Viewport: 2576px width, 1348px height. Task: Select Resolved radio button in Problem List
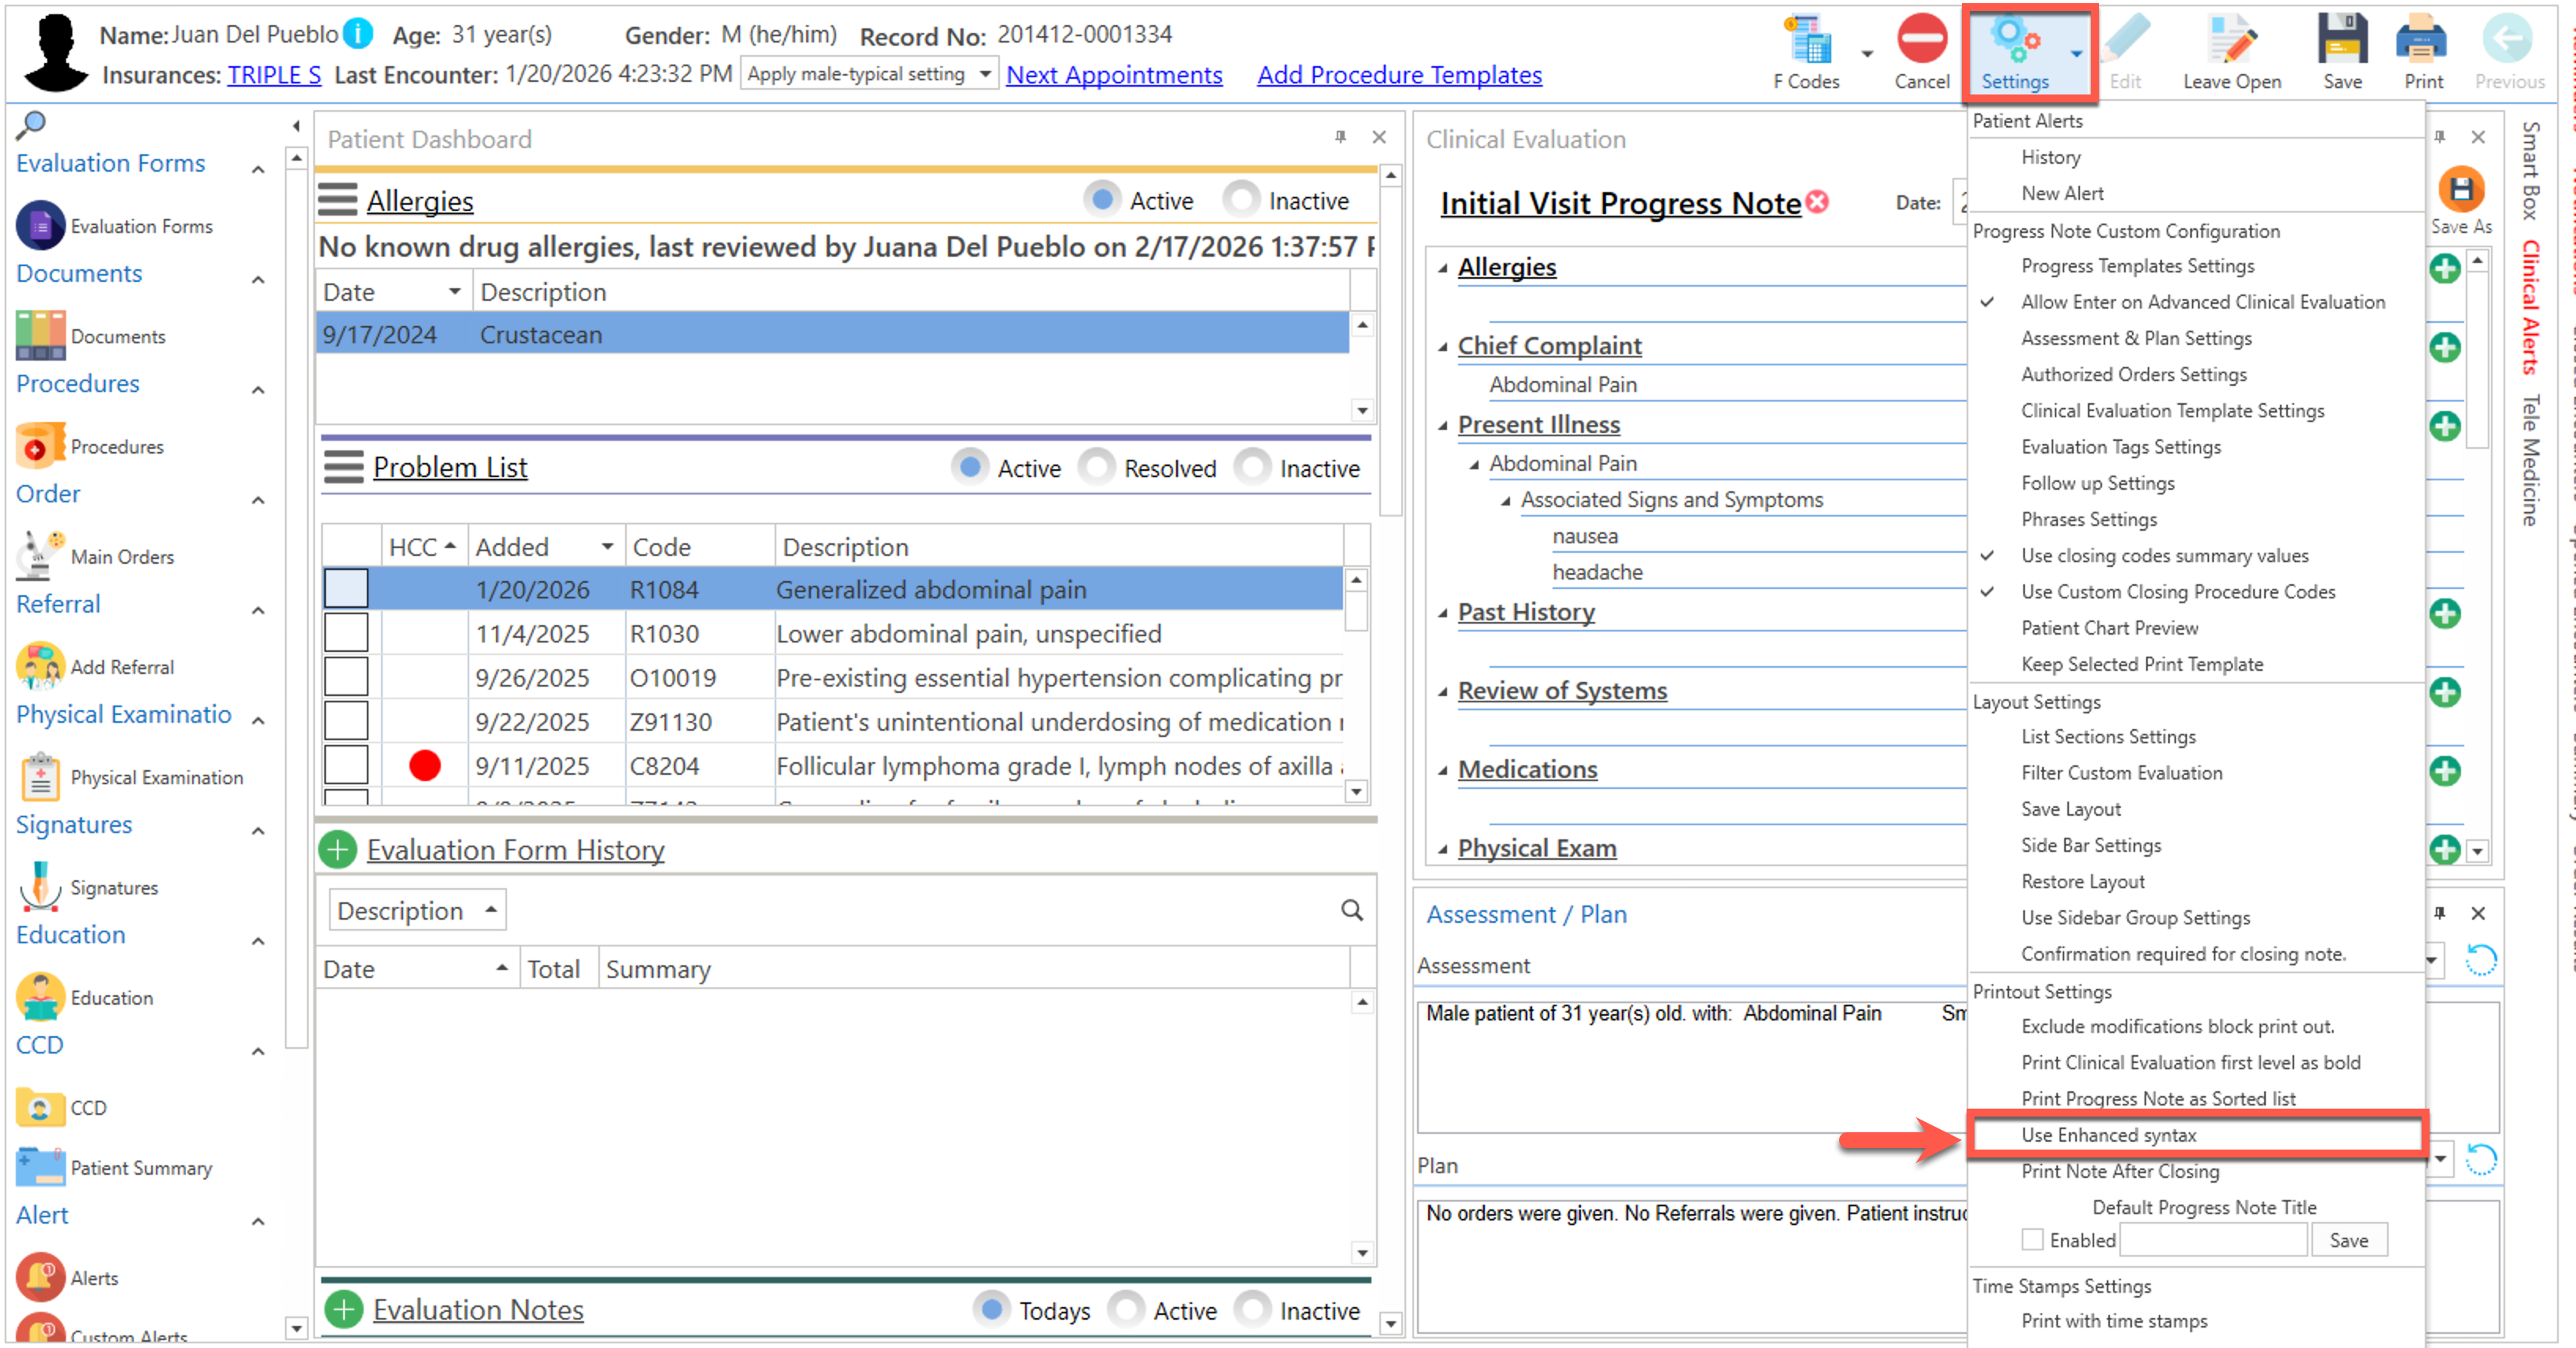pos(1097,467)
